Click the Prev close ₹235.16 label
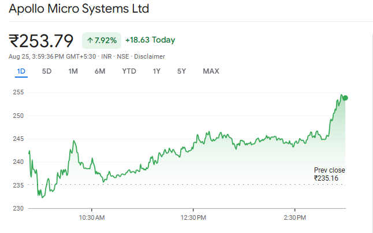This screenshot has width=373, height=233. (328, 174)
